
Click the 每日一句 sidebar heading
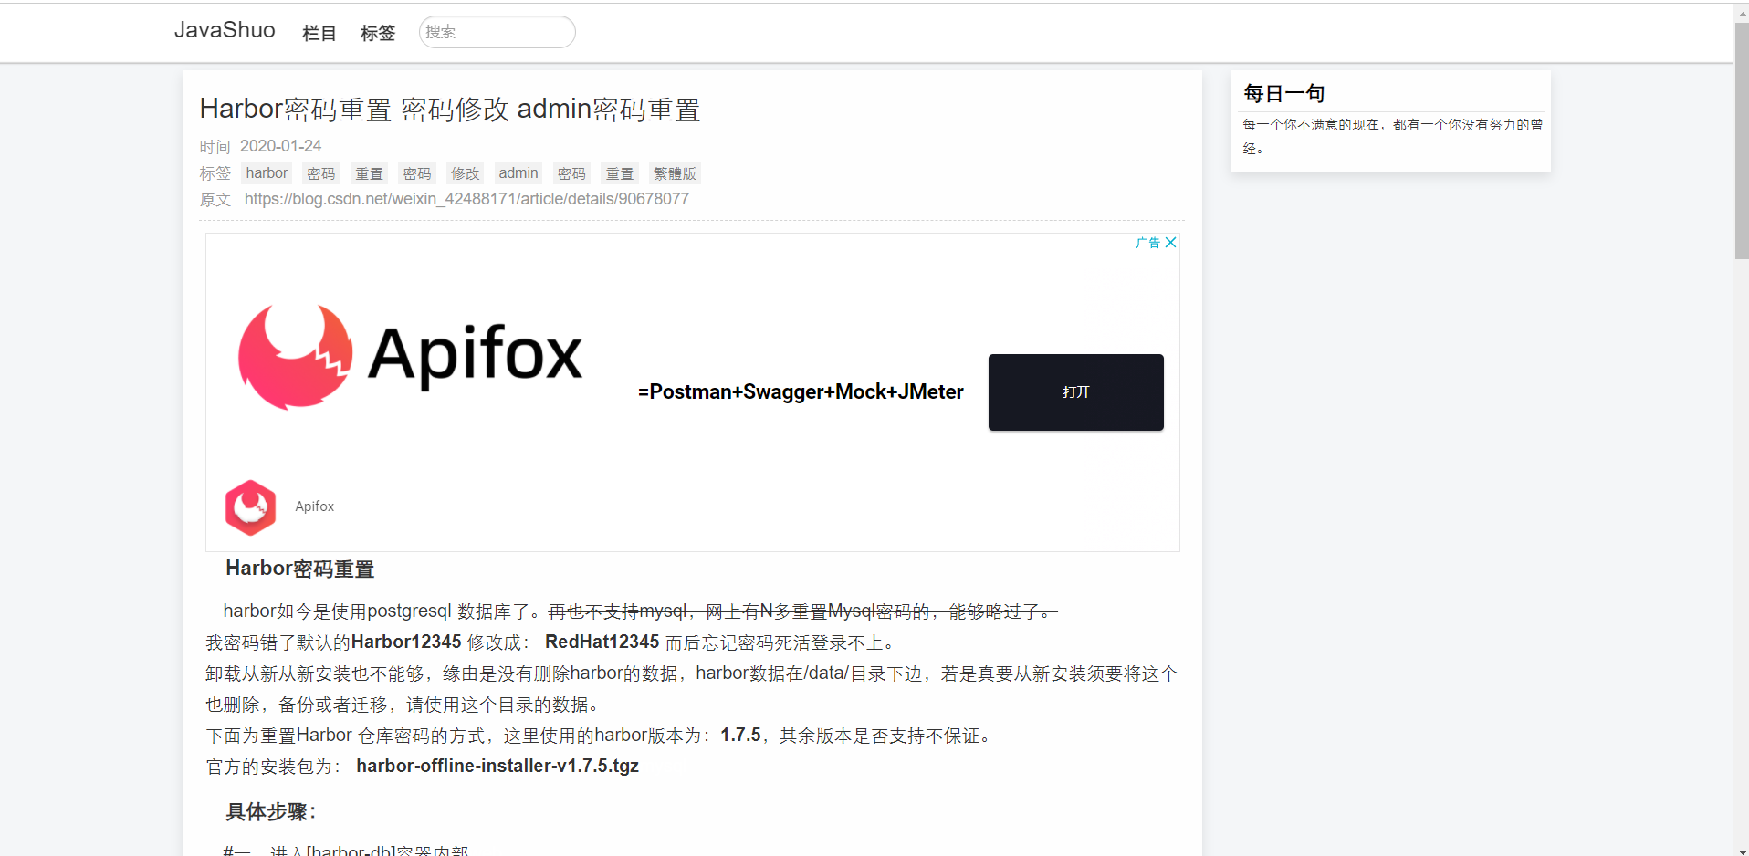(x=1283, y=93)
